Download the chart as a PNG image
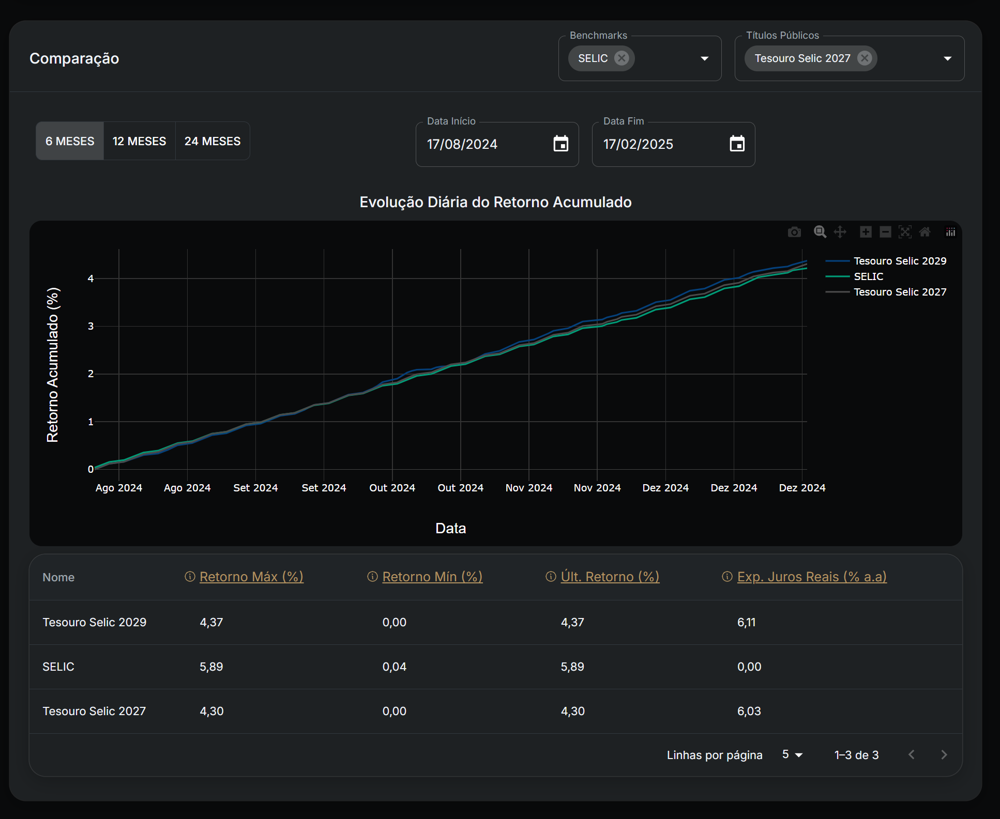Viewport: 1000px width, 819px height. 794,232
